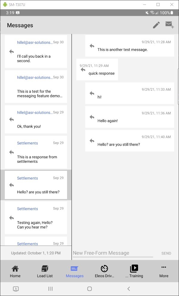This screenshot has height=296, width=179.
Task: Open conversation "I'll call you back in a second."
Action: coord(36,51)
